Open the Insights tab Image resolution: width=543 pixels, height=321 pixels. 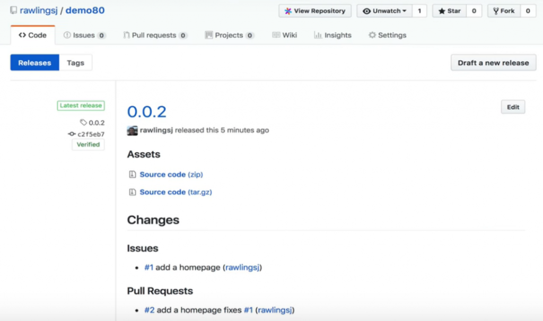tap(333, 35)
